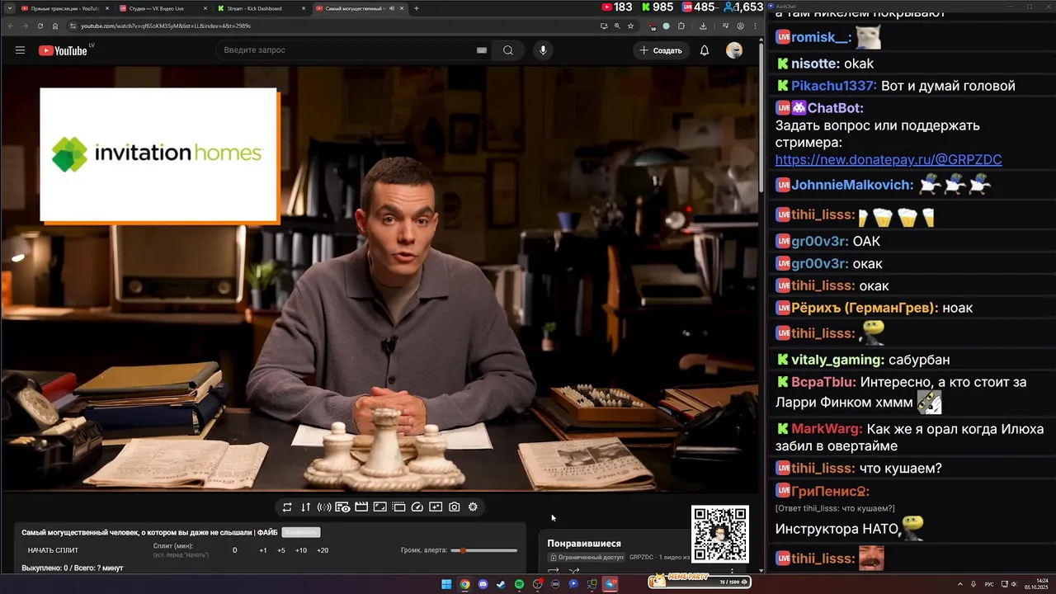Viewport: 1056px width, 594px height.
Task: Toggle the eye visibility icon in player toolbar
Action: (343, 507)
